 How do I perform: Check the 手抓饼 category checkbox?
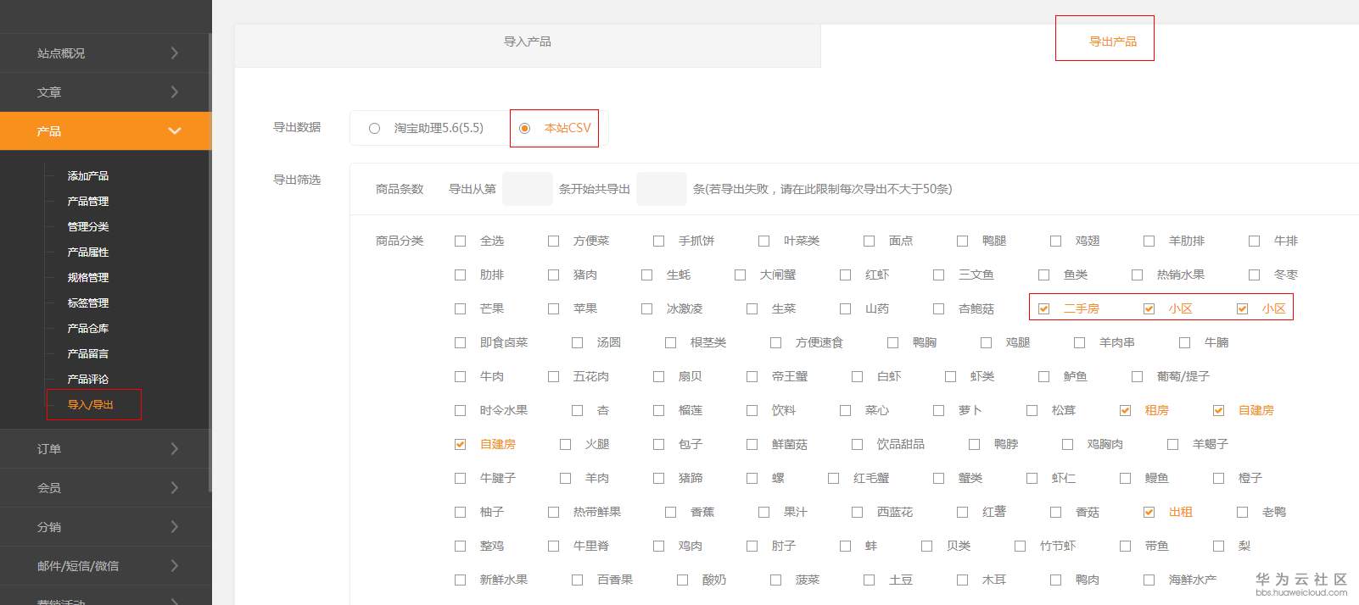pos(658,241)
